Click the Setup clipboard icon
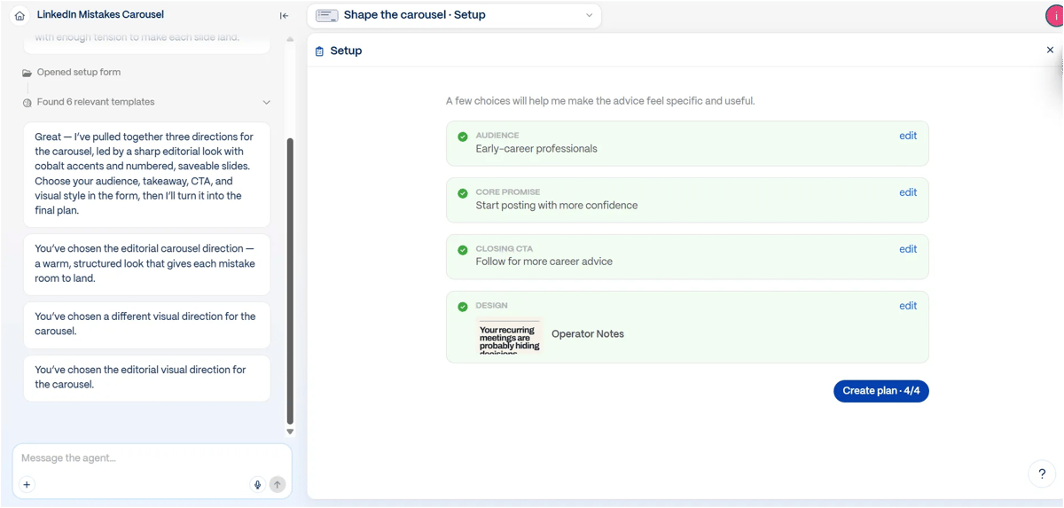This screenshot has width=1064, height=508. (x=319, y=51)
